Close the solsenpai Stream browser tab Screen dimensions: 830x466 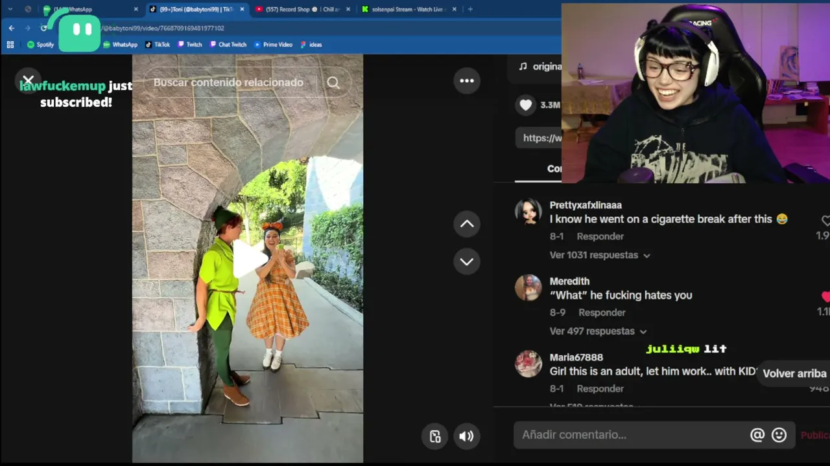[454, 9]
